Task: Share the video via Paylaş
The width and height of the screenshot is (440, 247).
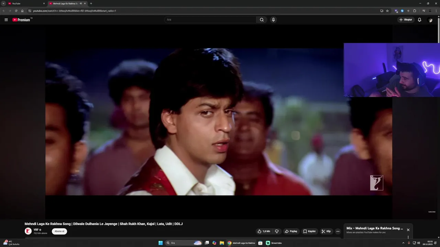Action: (291, 231)
